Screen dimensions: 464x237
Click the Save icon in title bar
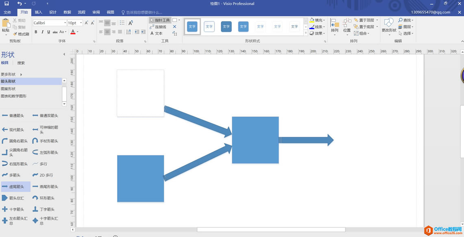point(7,4)
